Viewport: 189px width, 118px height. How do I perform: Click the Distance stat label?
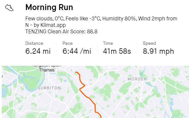coord(34,43)
